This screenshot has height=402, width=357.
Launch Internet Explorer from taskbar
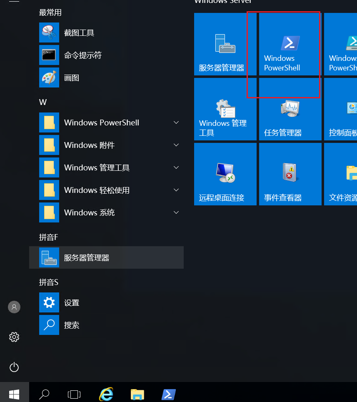pos(106,394)
